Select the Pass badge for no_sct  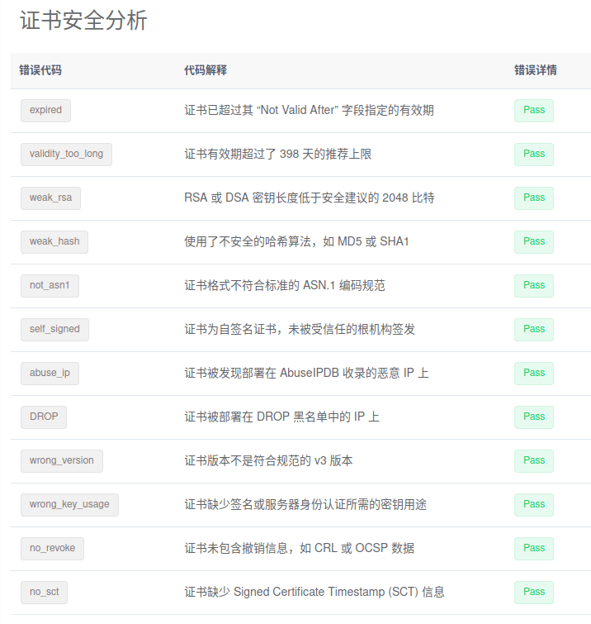pos(534,592)
